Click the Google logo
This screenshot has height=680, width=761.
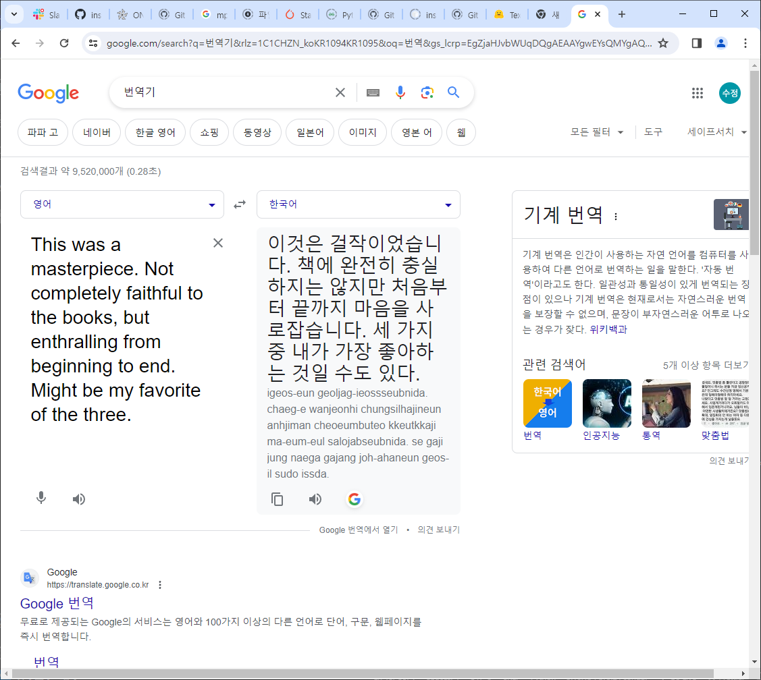pos(48,92)
